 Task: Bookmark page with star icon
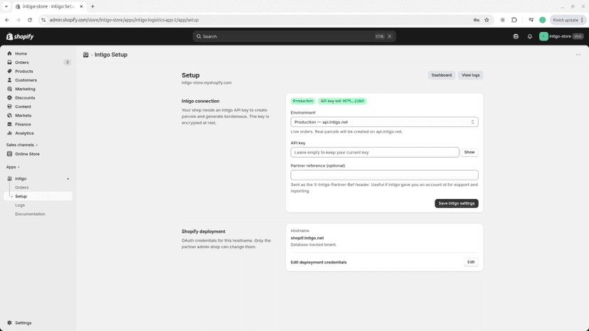point(487,20)
